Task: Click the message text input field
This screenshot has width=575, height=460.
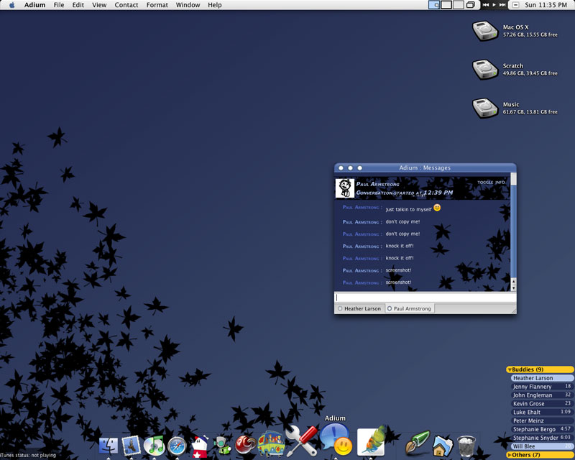Action: coord(423,298)
